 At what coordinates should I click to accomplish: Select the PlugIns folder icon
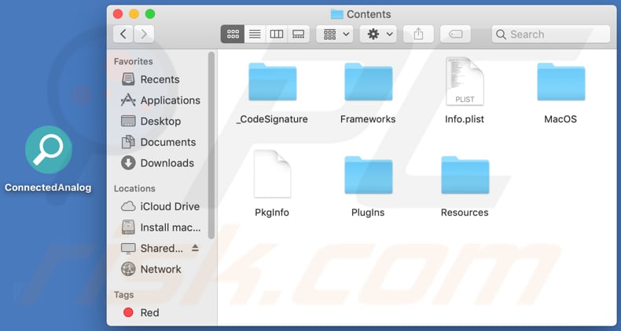pos(369,175)
